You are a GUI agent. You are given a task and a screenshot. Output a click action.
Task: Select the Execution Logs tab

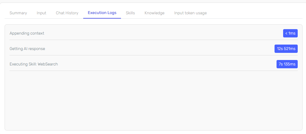[x=102, y=13]
